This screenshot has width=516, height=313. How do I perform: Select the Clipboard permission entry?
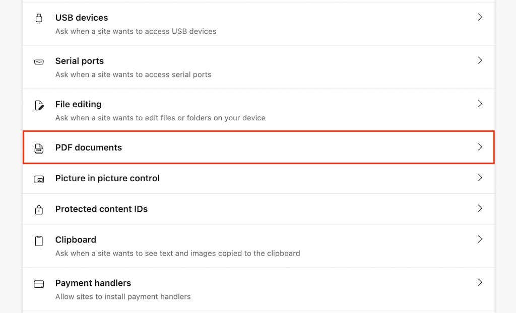pos(76,240)
